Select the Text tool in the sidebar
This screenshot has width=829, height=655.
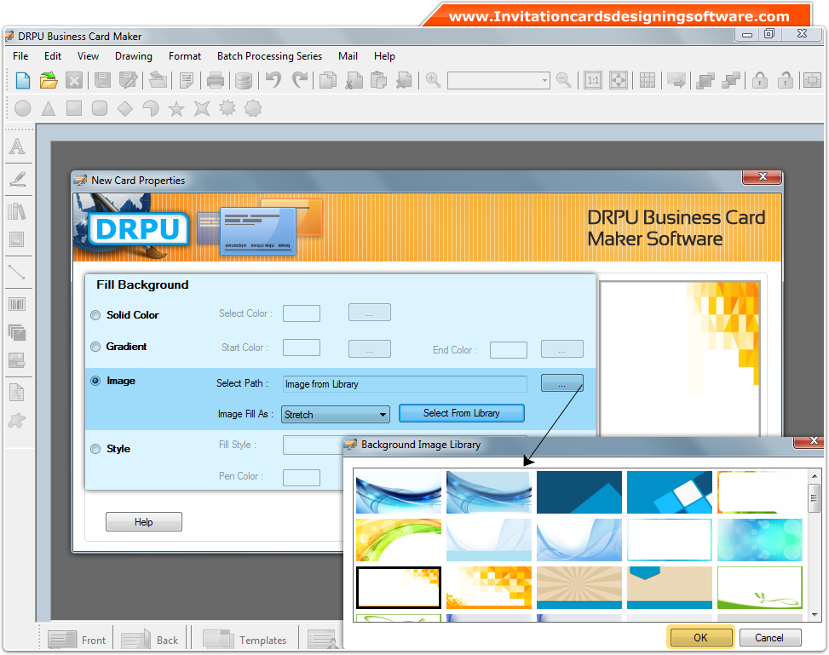coord(19,147)
